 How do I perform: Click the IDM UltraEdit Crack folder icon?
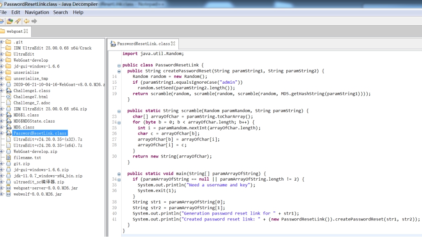(x=8, y=48)
